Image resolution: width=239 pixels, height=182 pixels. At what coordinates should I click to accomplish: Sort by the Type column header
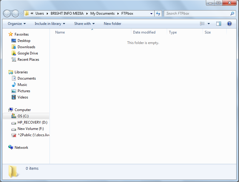[x=185, y=32]
